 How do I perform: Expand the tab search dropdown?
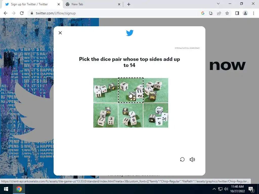(218, 4)
